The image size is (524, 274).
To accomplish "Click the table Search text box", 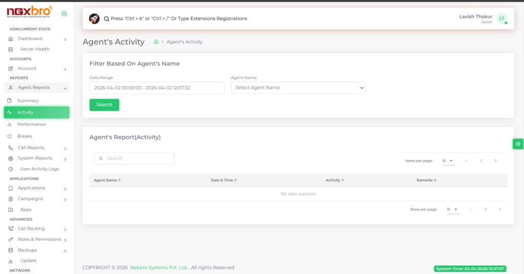I will [x=134, y=158].
